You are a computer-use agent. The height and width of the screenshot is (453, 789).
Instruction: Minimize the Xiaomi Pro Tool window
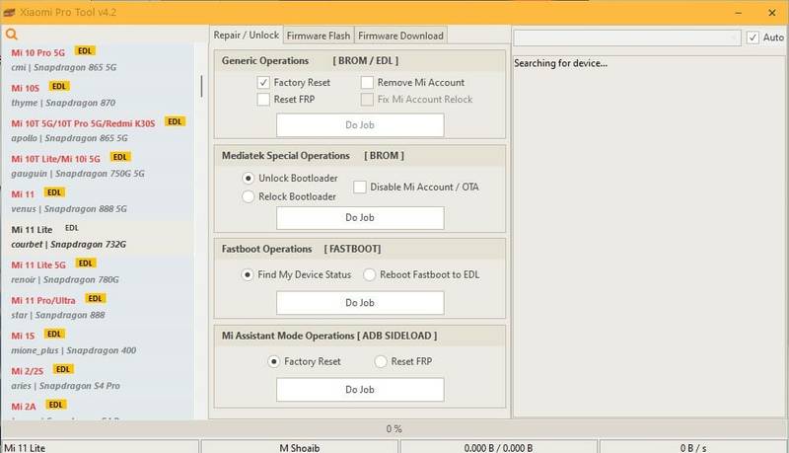[738, 13]
